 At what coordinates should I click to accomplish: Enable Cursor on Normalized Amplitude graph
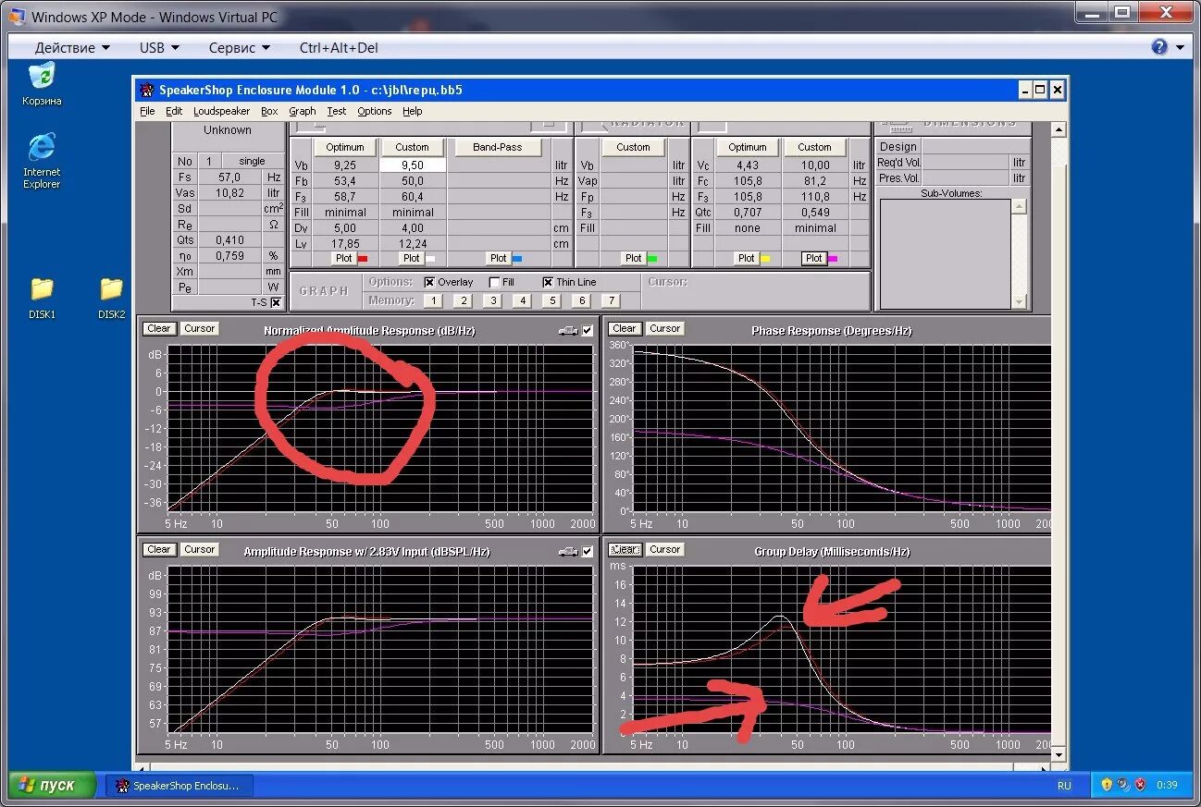[x=199, y=328]
